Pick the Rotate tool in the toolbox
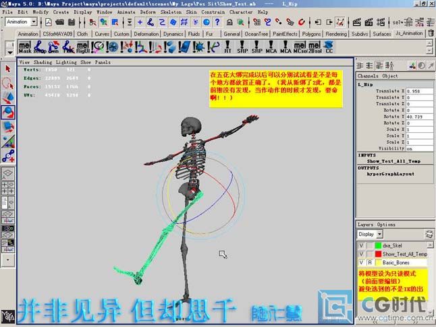Image resolution: width=436 pixels, height=327 pixels. click(x=8, y=112)
